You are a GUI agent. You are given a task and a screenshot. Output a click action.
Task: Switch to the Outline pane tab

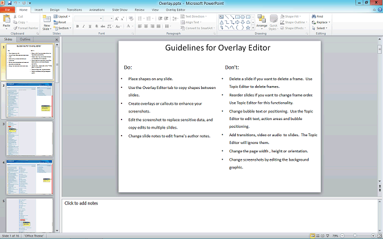tap(25, 39)
